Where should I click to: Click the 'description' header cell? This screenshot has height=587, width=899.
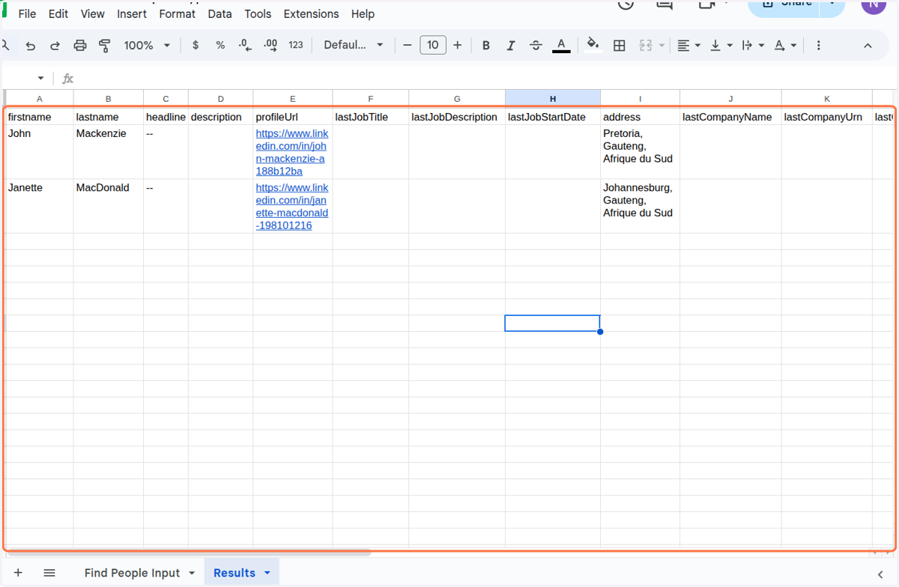click(x=221, y=117)
